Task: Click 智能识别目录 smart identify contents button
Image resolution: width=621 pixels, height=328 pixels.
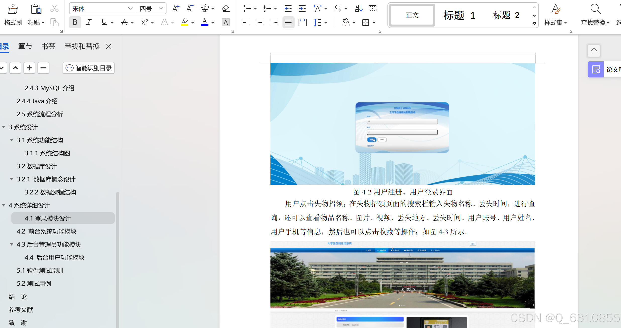Action: tap(88, 68)
